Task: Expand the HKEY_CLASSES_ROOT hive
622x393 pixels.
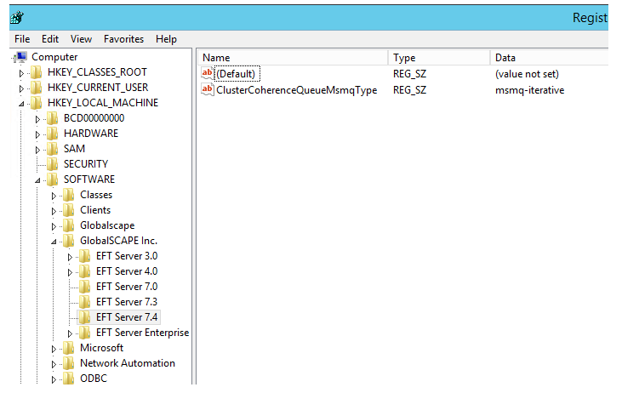Action: coord(21,73)
